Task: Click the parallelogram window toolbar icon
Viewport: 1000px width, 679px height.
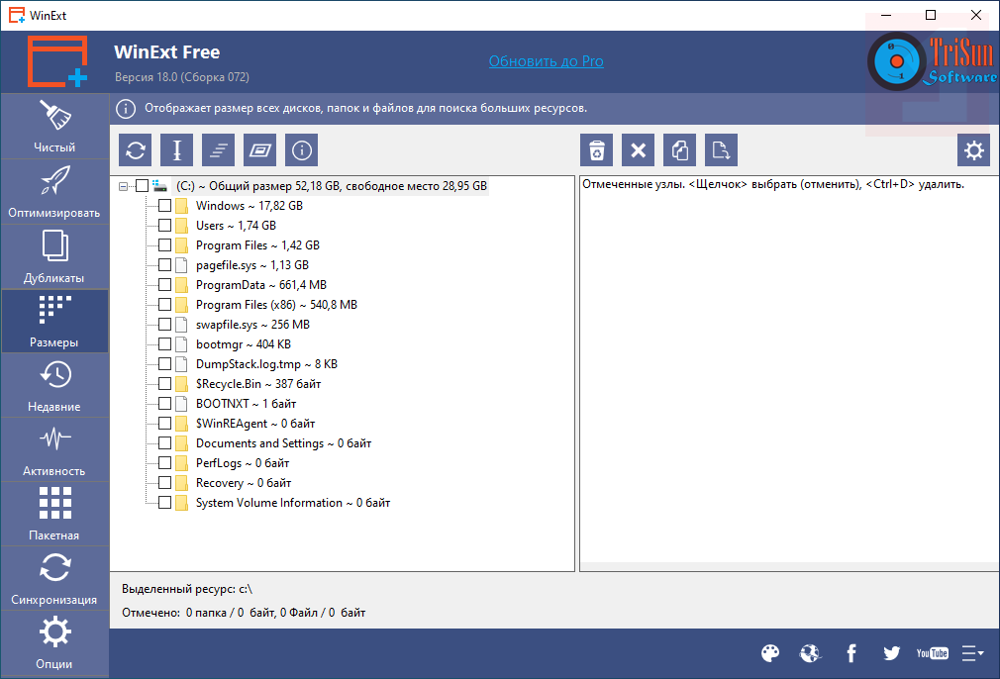Action: point(259,150)
